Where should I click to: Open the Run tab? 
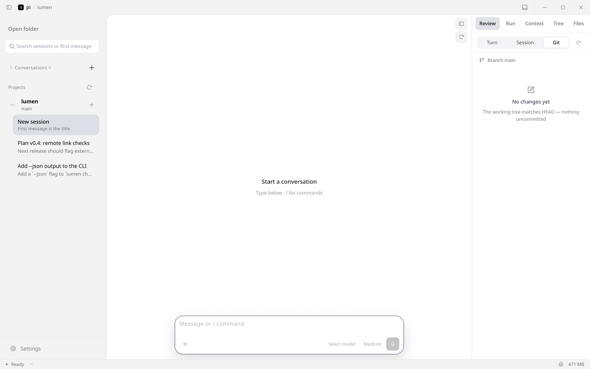click(511, 23)
